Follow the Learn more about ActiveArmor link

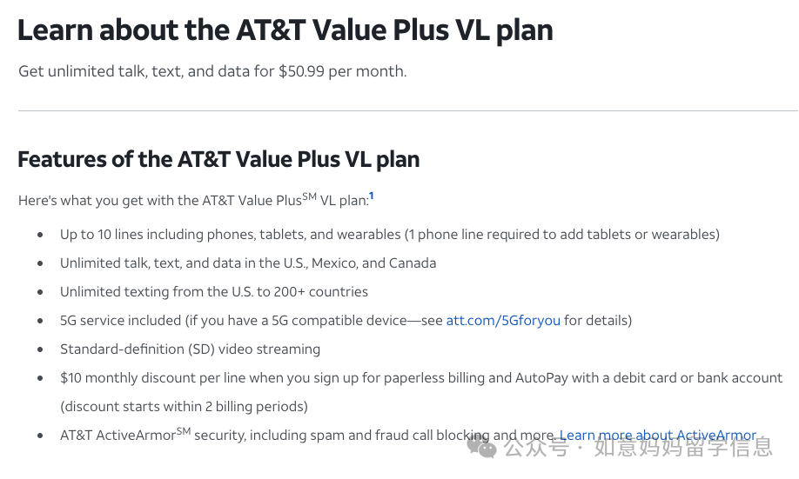click(658, 436)
